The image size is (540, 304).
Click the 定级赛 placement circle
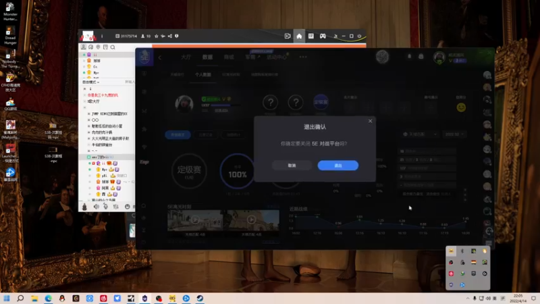189,171
